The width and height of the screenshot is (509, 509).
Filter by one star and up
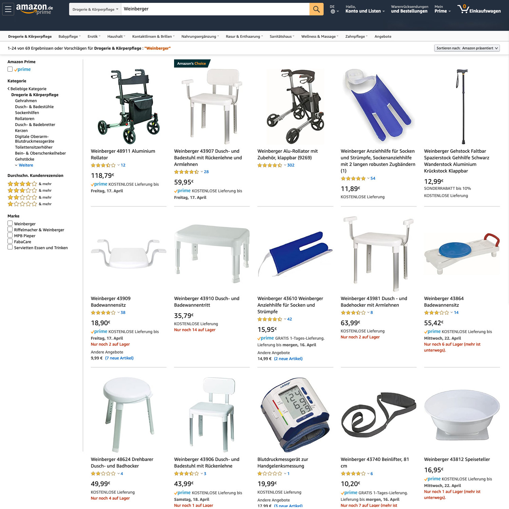pos(30,204)
